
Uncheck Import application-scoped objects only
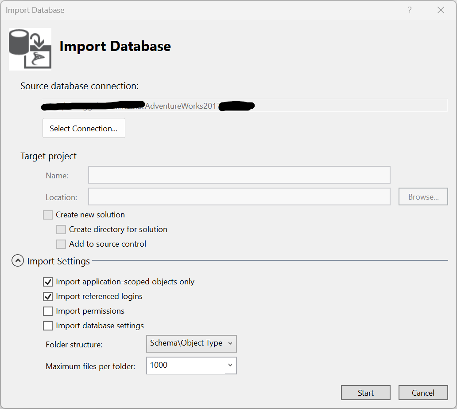tap(48, 282)
